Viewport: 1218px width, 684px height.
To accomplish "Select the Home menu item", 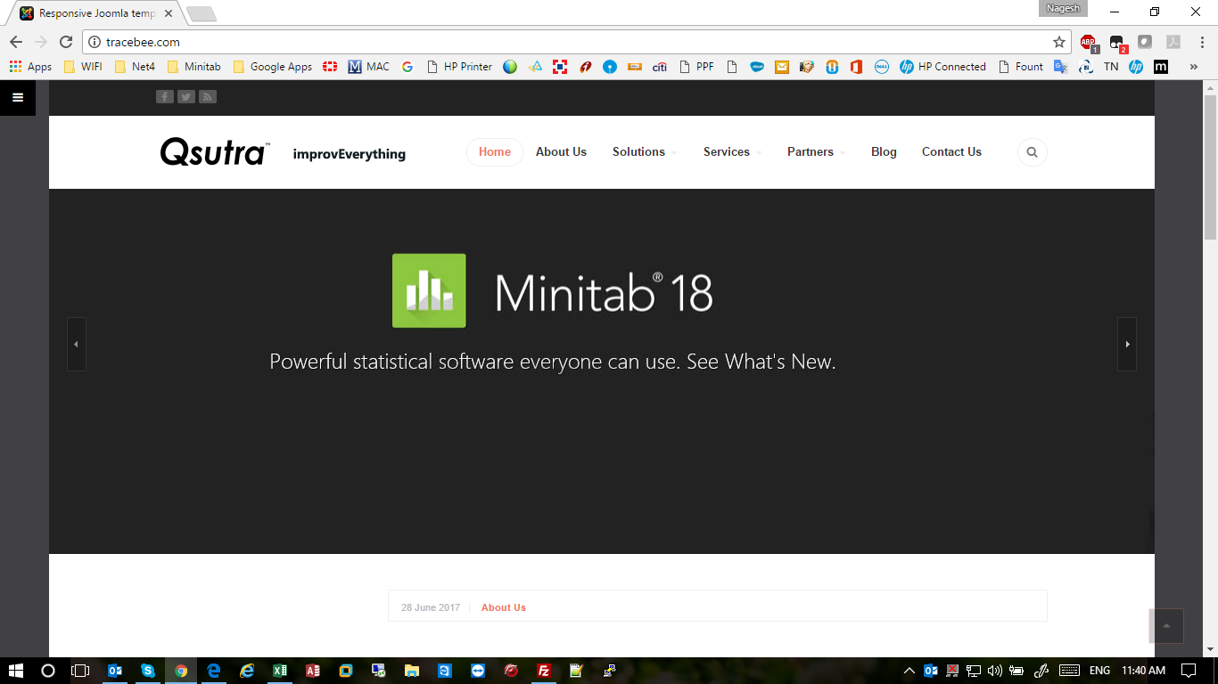I will (495, 152).
